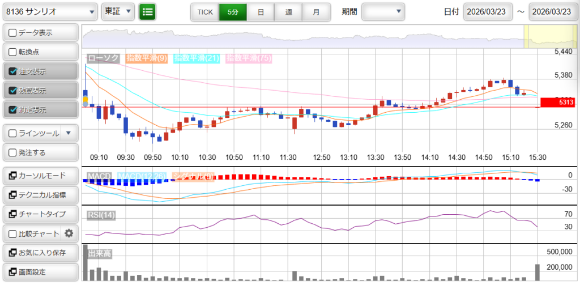The width and height of the screenshot is (580, 285).
Task: Click the RSI(14) indicator label
Action: [x=101, y=215]
